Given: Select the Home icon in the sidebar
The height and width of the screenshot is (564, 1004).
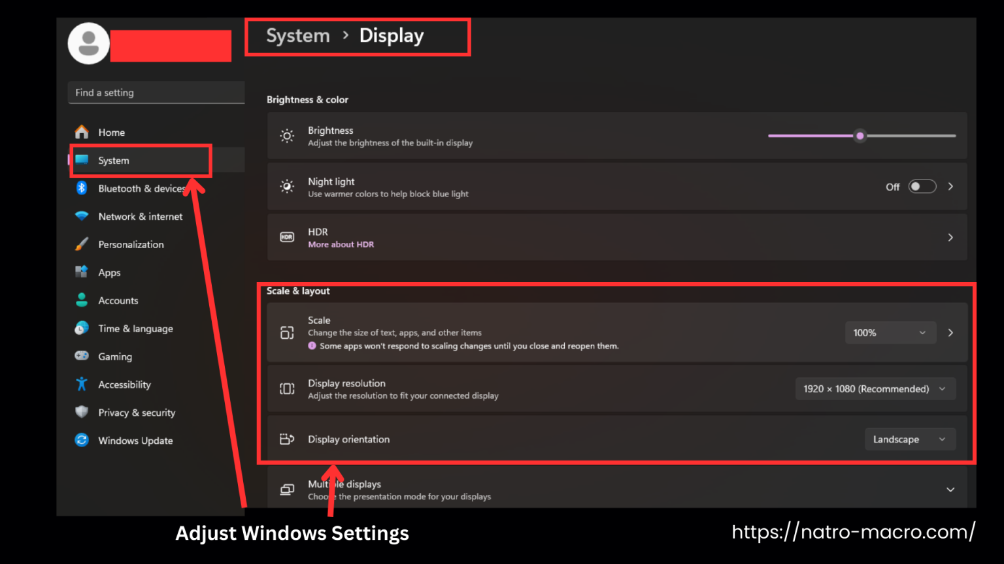Looking at the screenshot, I should pos(82,132).
